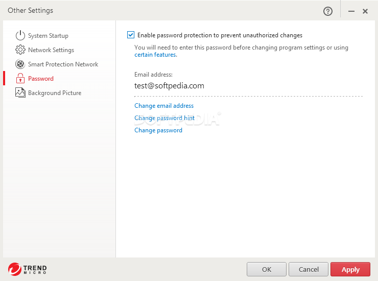Follow the 'certain features' link
Screen dimensions: 378x281
pos(155,55)
